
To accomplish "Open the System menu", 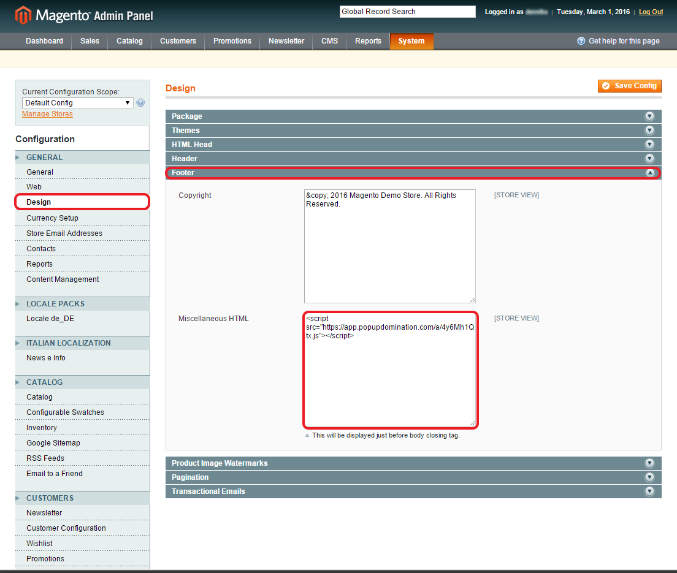I will click(x=411, y=41).
